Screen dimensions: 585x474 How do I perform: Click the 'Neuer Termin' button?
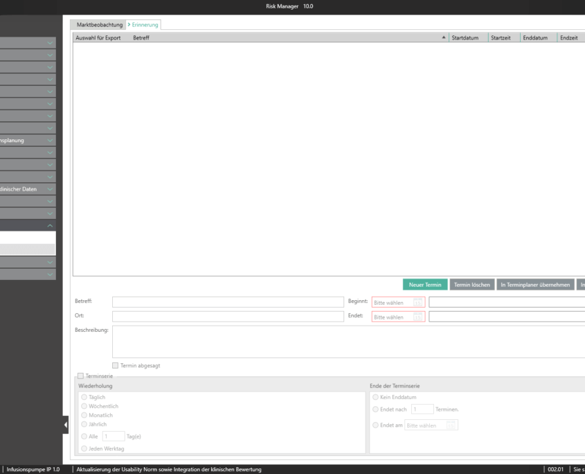point(425,285)
